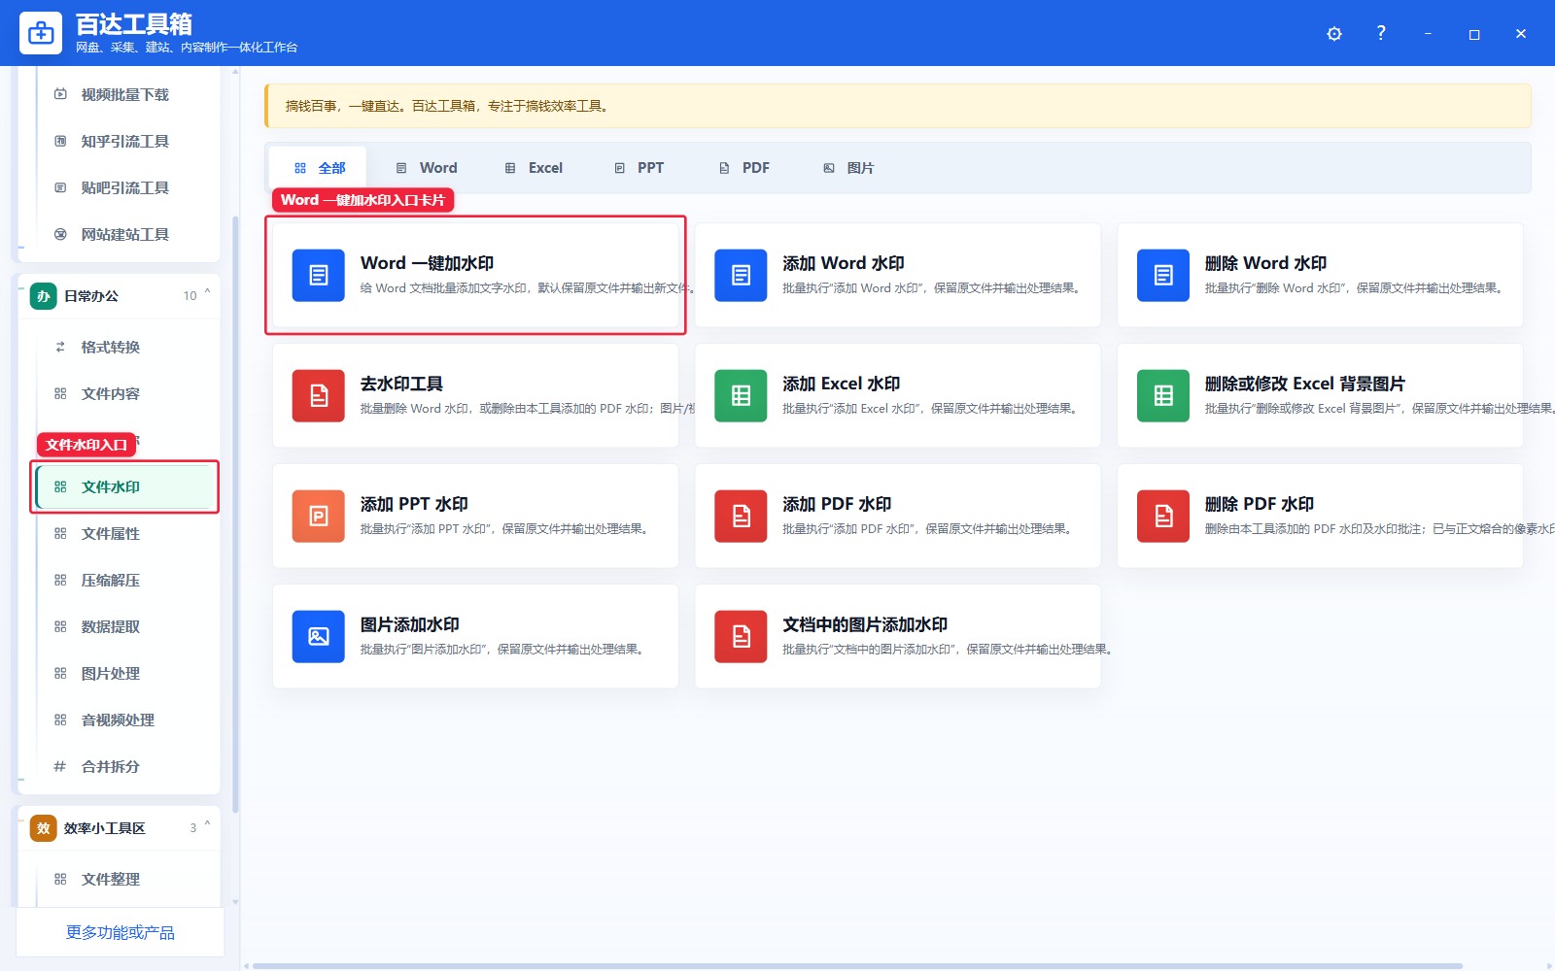
Task: Click the icon next to 网站建站工具
Action: (x=60, y=234)
